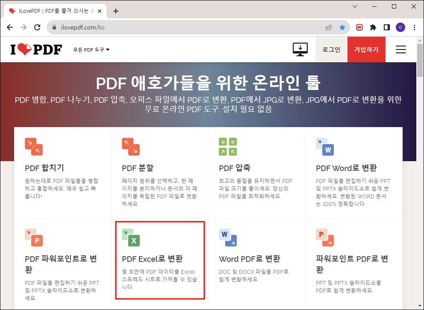Open the PDF 압축 compress tool icon
This screenshot has width=424, height=310.
pos(227,147)
